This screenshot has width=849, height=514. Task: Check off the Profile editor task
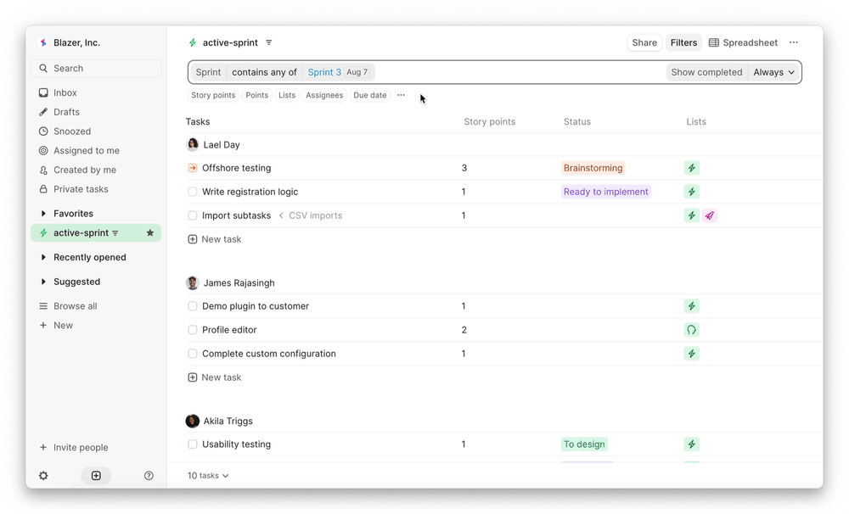click(192, 329)
